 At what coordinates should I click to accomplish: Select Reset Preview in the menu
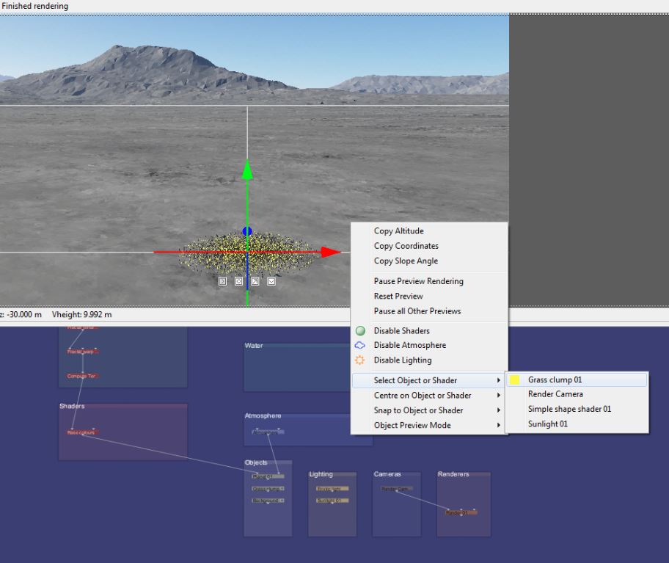point(429,297)
